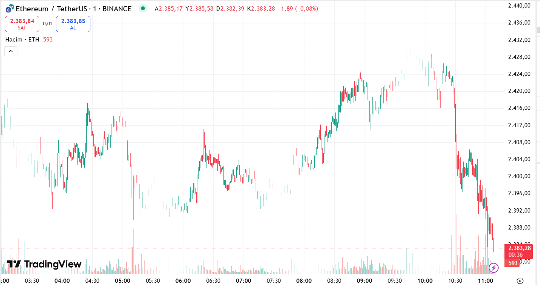This screenshot has height=285, width=540.
Task: Click the SAT sell button 2.383,84
Action: coord(22,24)
